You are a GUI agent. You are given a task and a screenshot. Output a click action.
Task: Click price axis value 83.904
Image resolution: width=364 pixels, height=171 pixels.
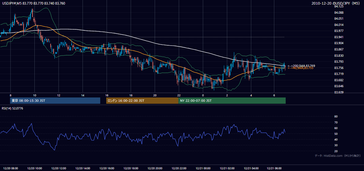(x=338, y=43)
